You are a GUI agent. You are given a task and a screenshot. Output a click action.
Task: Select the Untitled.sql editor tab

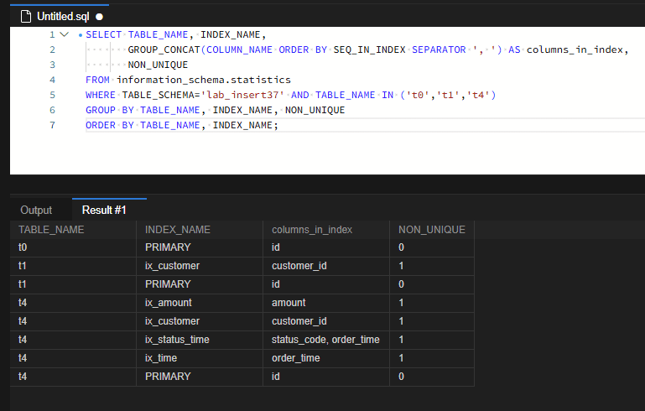[x=60, y=17]
